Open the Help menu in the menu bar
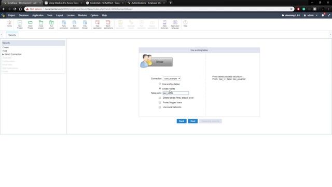This screenshot has width=332, height=187. tap(104, 15)
